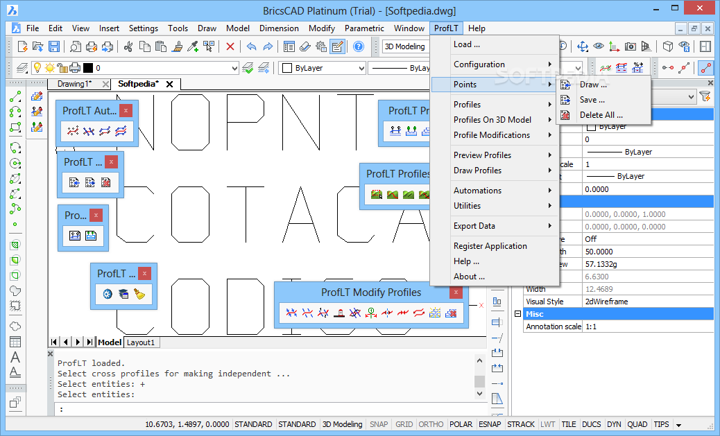Toggle GRID in status bar
Viewport: 720px width, 436px height.
404,424
